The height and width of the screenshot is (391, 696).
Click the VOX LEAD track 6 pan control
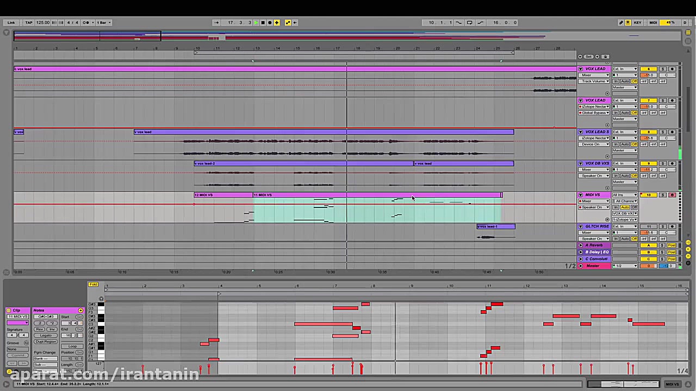(x=667, y=75)
